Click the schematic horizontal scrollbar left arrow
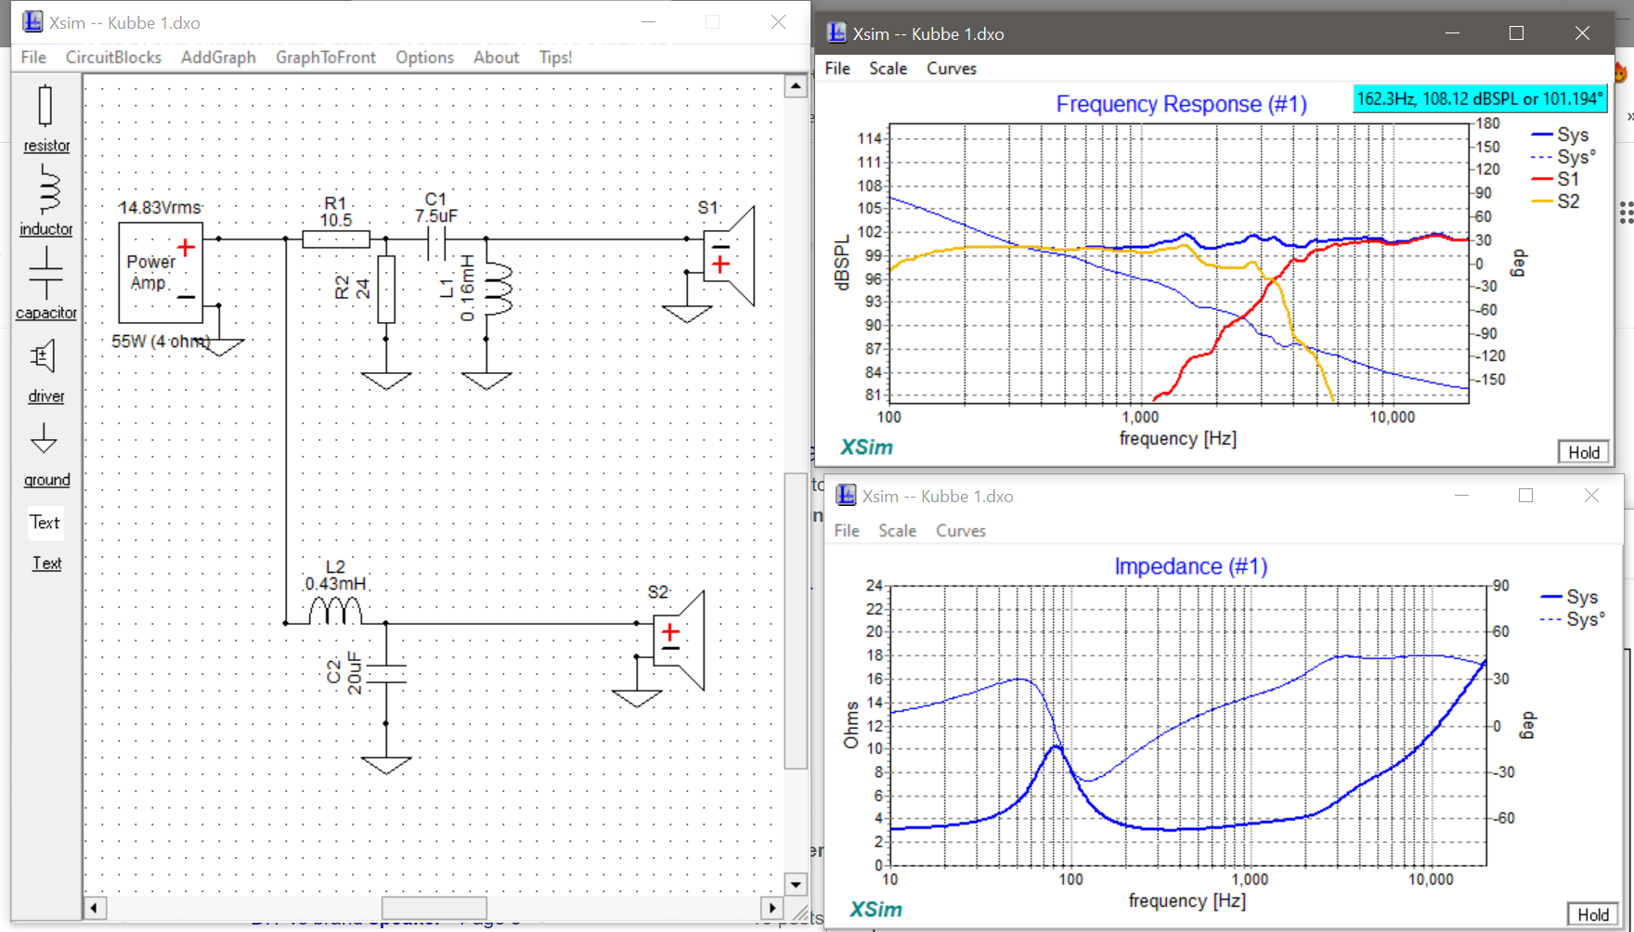 [95, 907]
